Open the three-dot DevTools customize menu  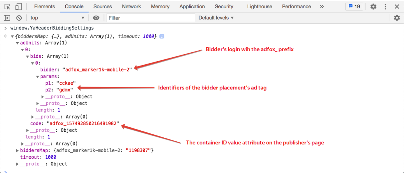[x=385, y=7]
